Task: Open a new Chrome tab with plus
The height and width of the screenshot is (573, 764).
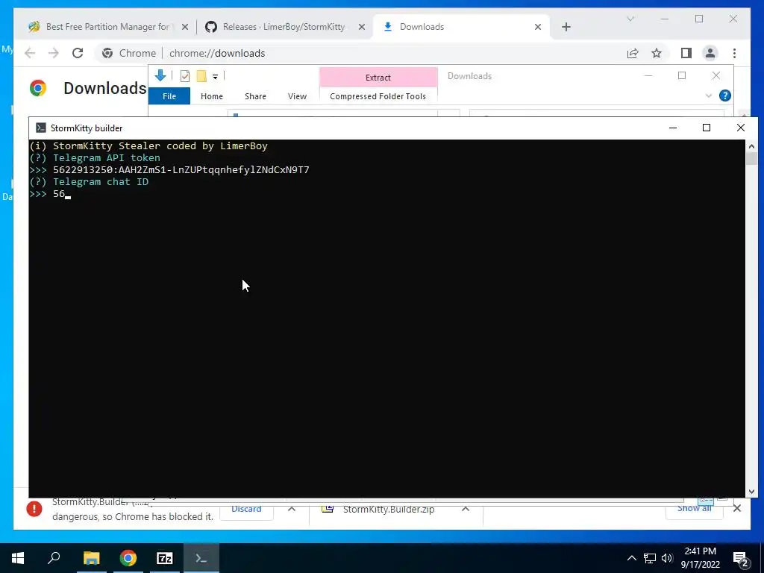Action: tap(566, 27)
